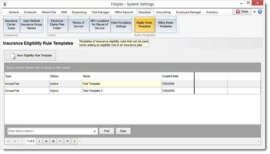Select the Insurance tab
The width and height of the screenshot is (270, 154).
point(145,12)
